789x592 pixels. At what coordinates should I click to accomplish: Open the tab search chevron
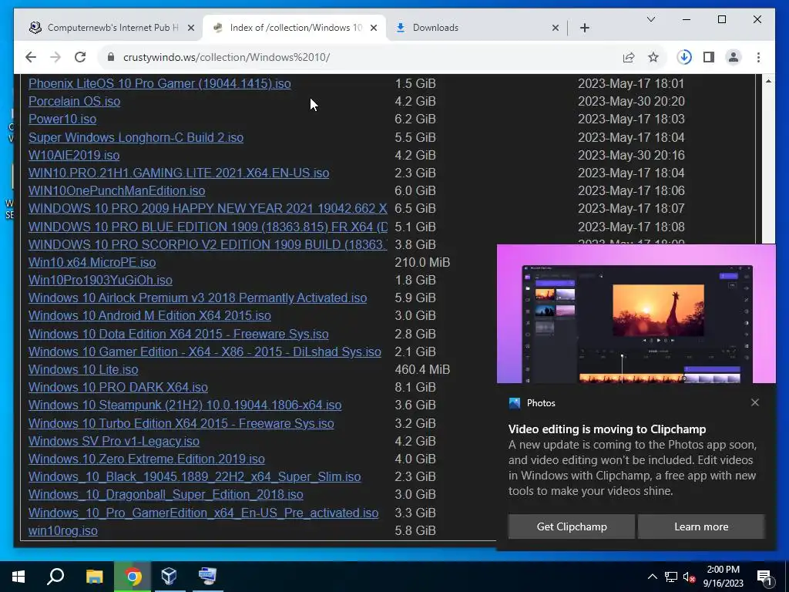pos(650,19)
